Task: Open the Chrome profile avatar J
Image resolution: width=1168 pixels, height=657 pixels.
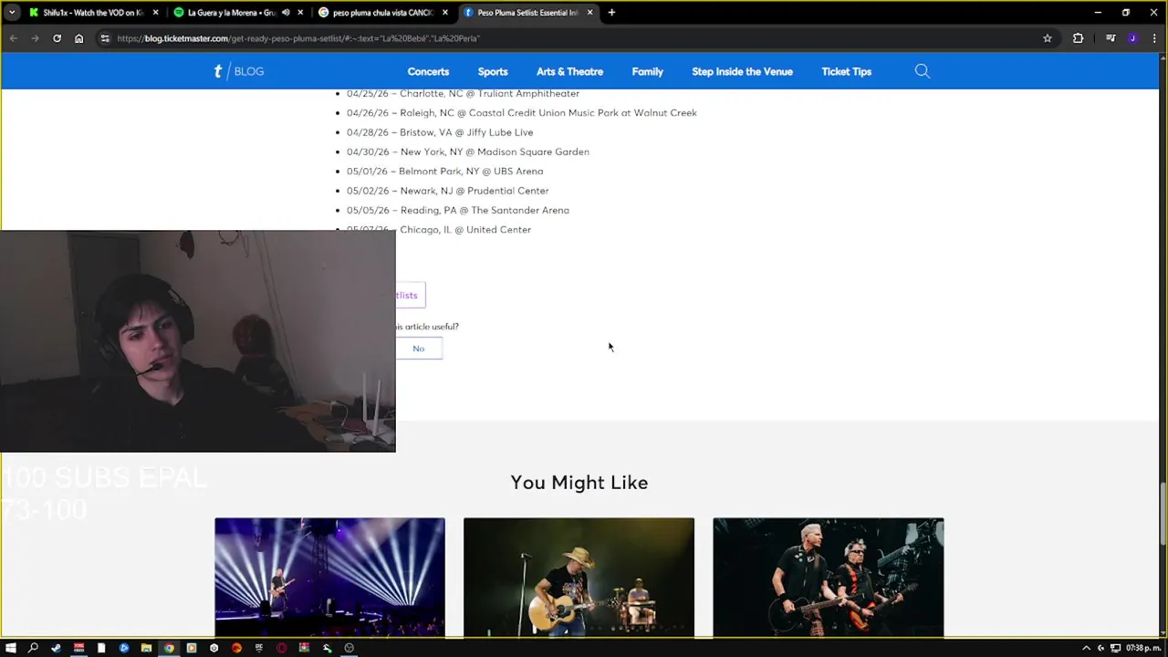Action: coord(1132,38)
